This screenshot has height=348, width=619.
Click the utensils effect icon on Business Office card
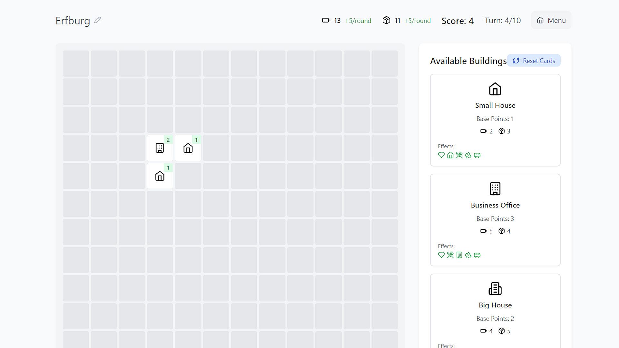pos(450,255)
